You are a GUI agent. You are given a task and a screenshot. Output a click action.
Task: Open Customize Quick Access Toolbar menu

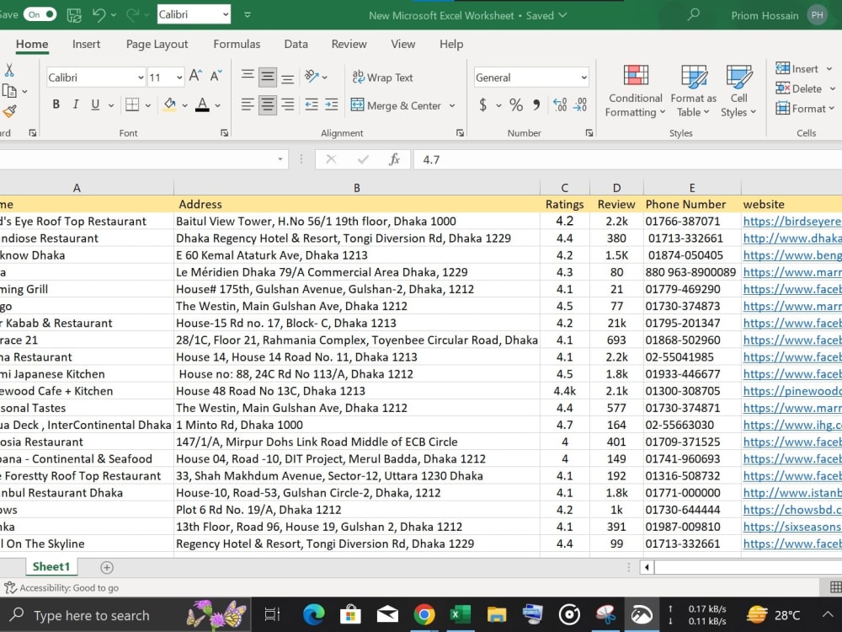tap(248, 15)
